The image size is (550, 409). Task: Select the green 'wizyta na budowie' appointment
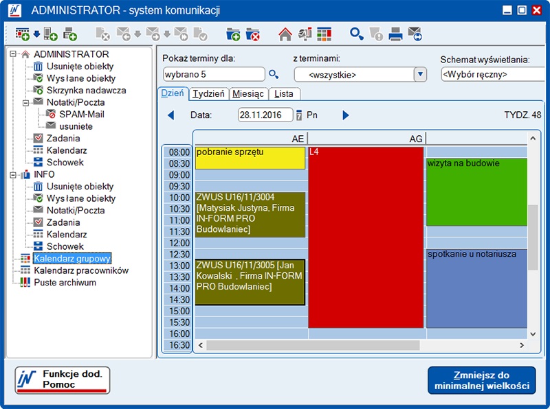pos(477,192)
